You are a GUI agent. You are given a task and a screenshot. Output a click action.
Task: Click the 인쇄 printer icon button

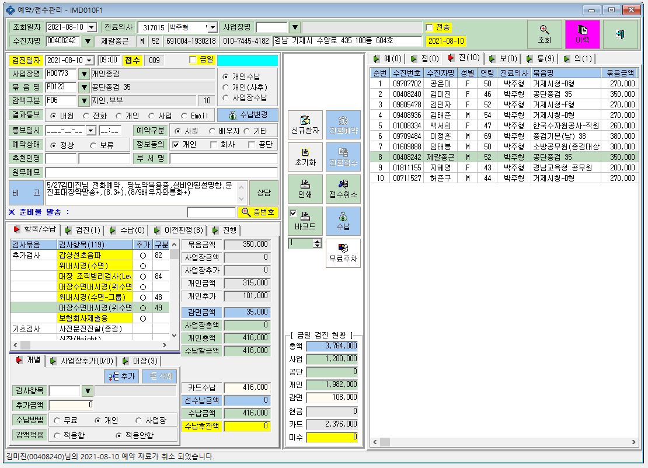[305, 188]
